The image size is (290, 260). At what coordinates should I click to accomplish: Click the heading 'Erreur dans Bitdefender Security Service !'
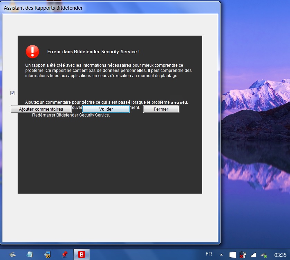[x=93, y=52]
